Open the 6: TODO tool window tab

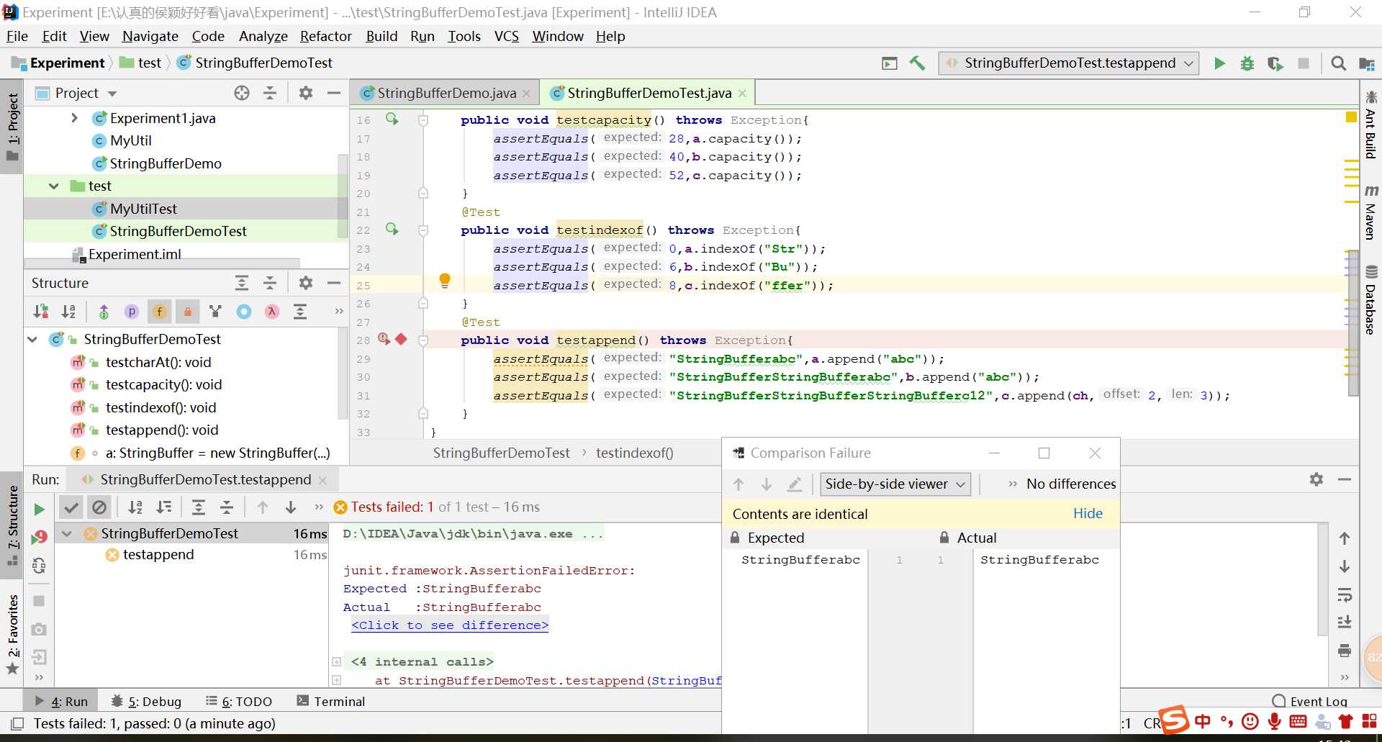[239, 701]
